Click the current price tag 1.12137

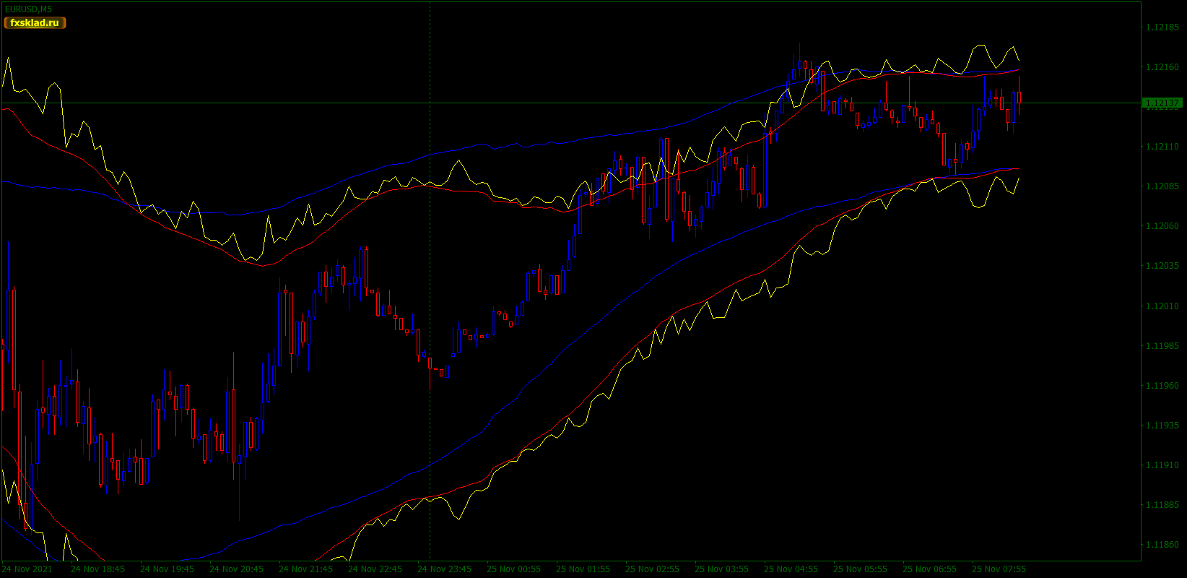coord(1162,103)
